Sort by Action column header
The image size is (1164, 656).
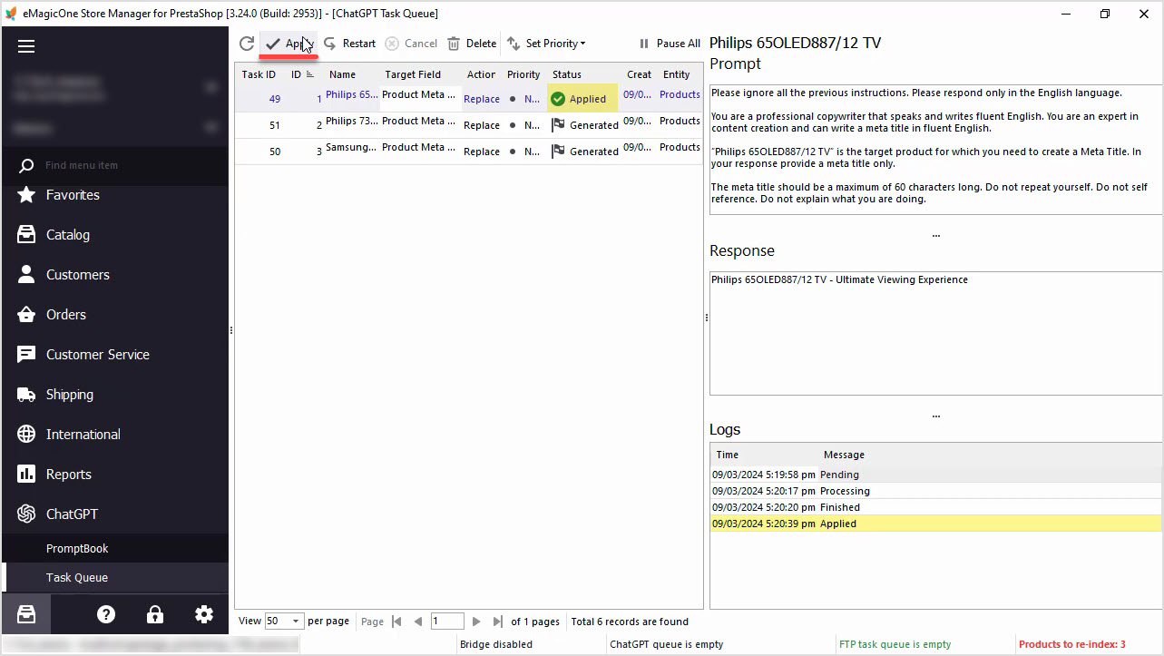click(x=482, y=74)
